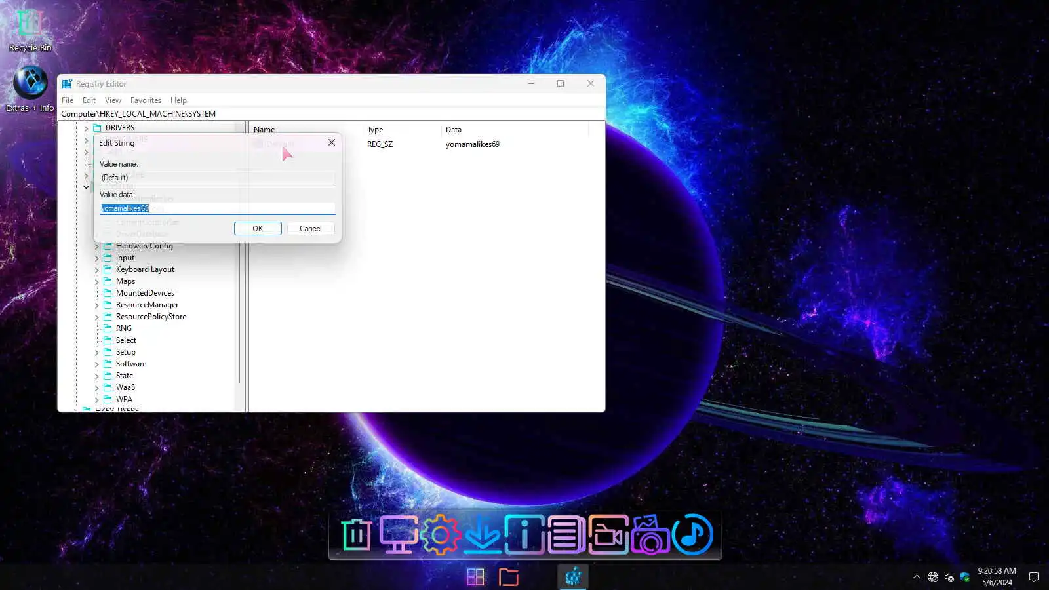
Task: Open the Recycle Bin desktop icon
Action: pyautogui.click(x=30, y=30)
